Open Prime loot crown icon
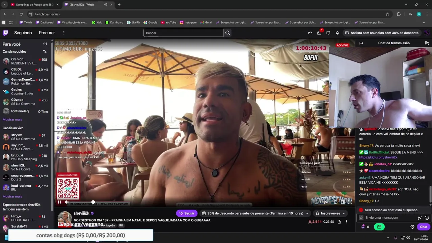This screenshot has height=243, width=432. coord(310,33)
